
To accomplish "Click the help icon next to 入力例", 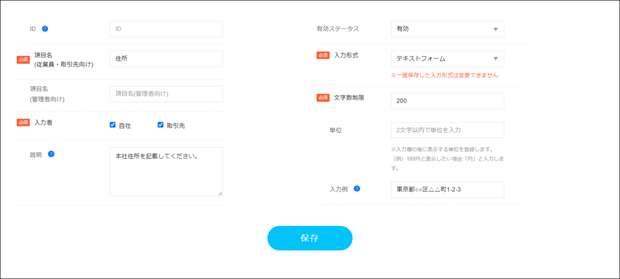I will coord(357,189).
